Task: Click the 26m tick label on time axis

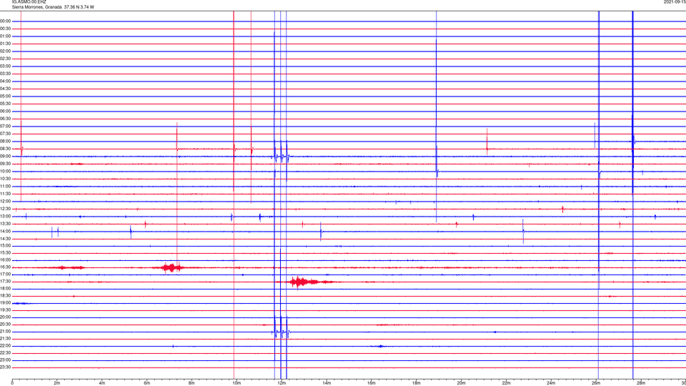Action: [596, 383]
